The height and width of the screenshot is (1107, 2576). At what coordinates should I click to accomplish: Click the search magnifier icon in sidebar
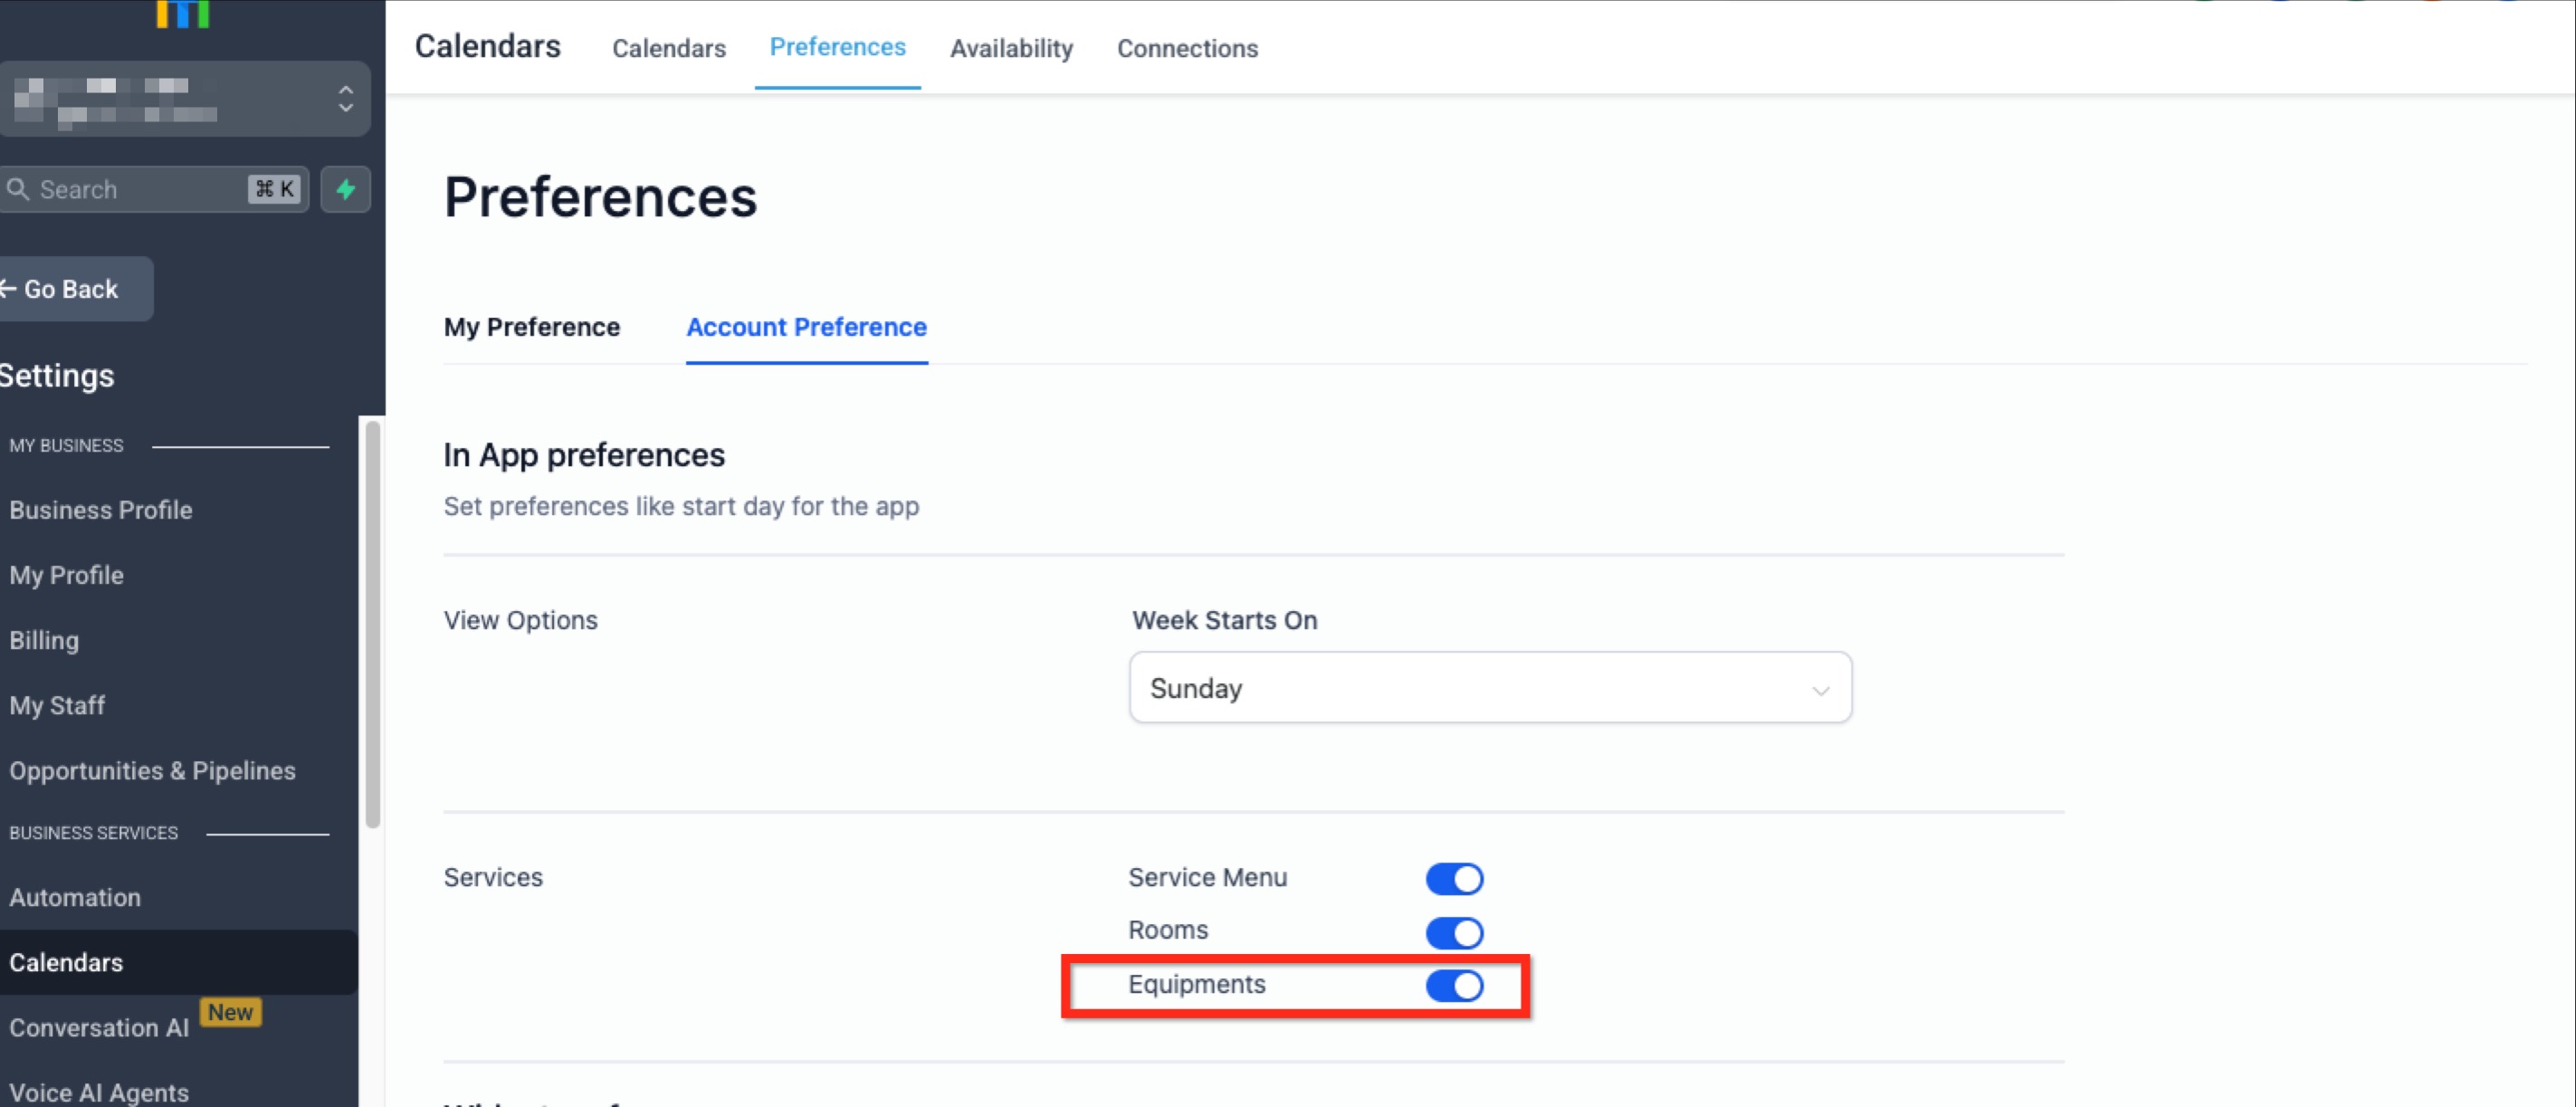[17, 189]
